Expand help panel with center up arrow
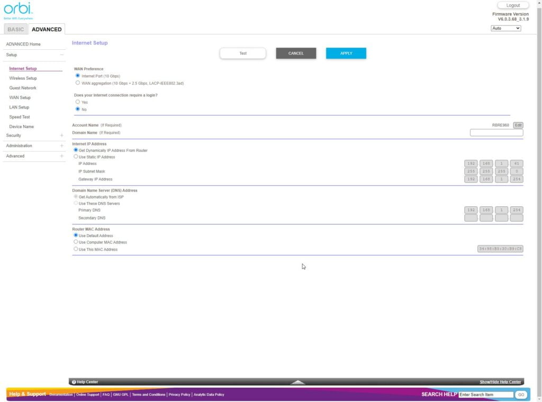This screenshot has width=542, height=402. click(298, 382)
